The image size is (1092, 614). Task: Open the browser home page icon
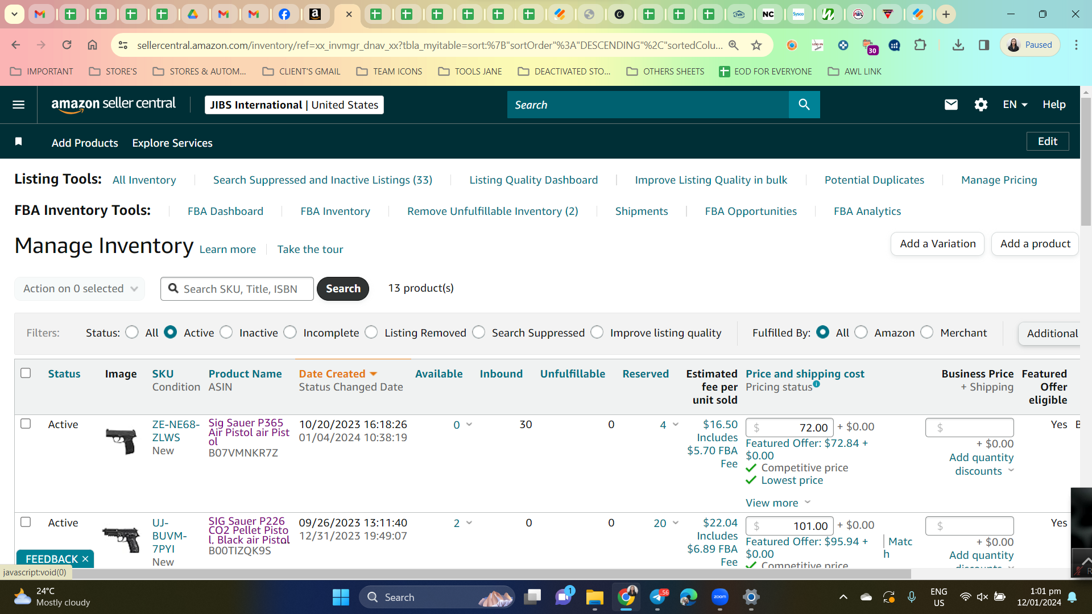tap(92, 45)
